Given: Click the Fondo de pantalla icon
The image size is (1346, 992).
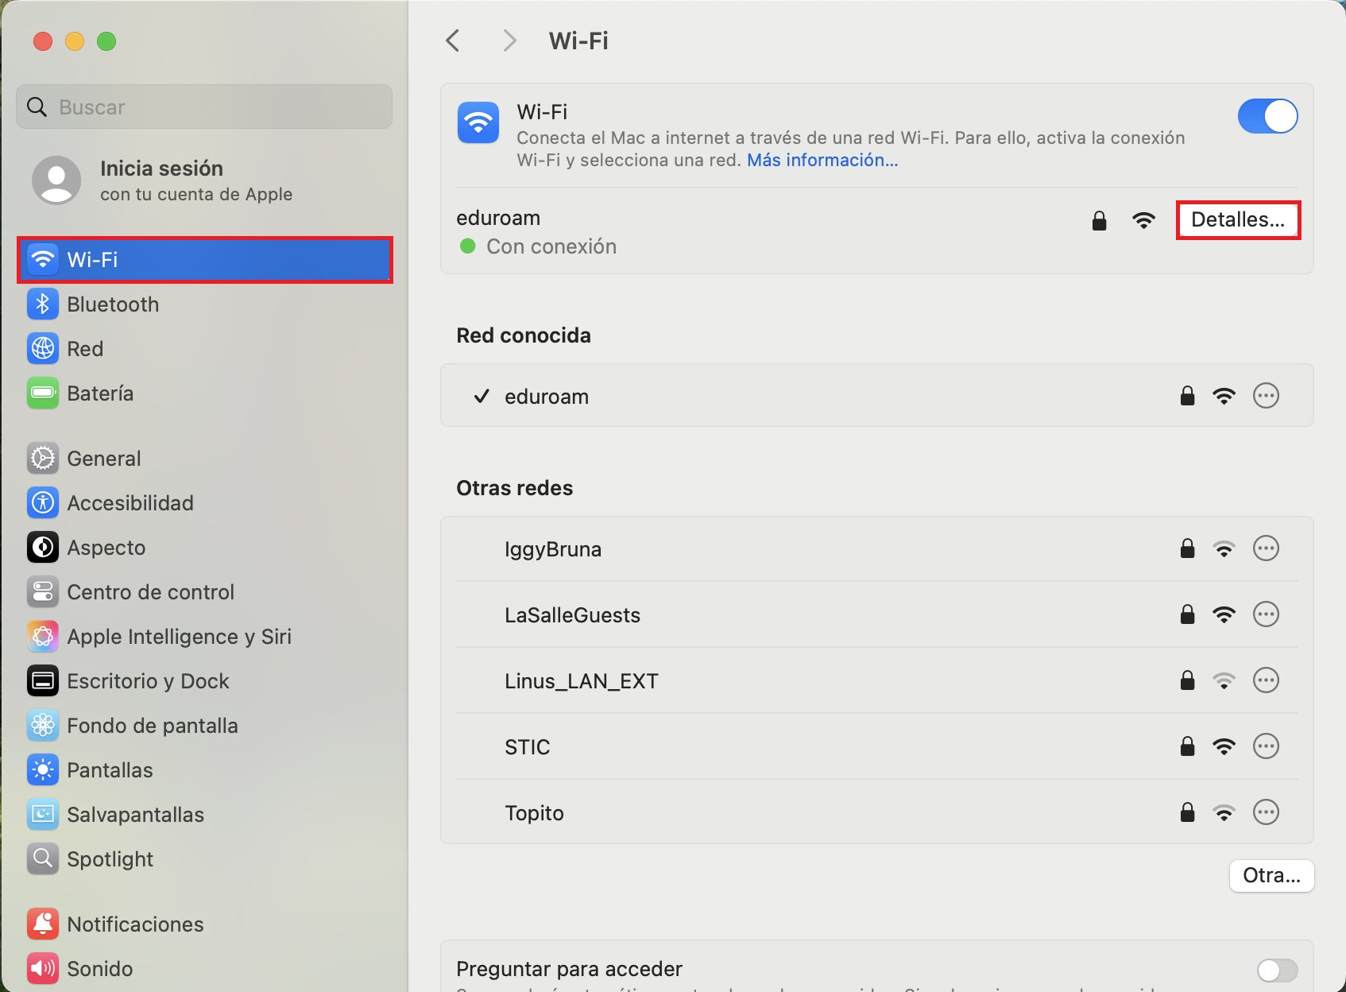Looking at the screenshot, I should [x=43, y=726].
